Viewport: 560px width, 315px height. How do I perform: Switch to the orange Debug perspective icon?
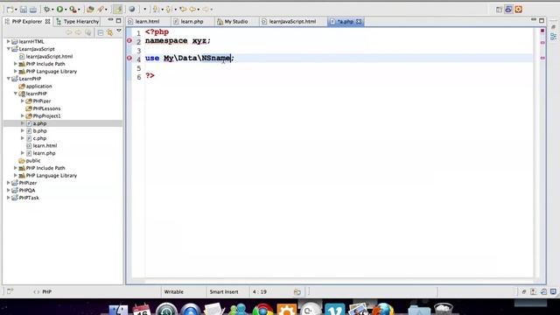[519, 10]
